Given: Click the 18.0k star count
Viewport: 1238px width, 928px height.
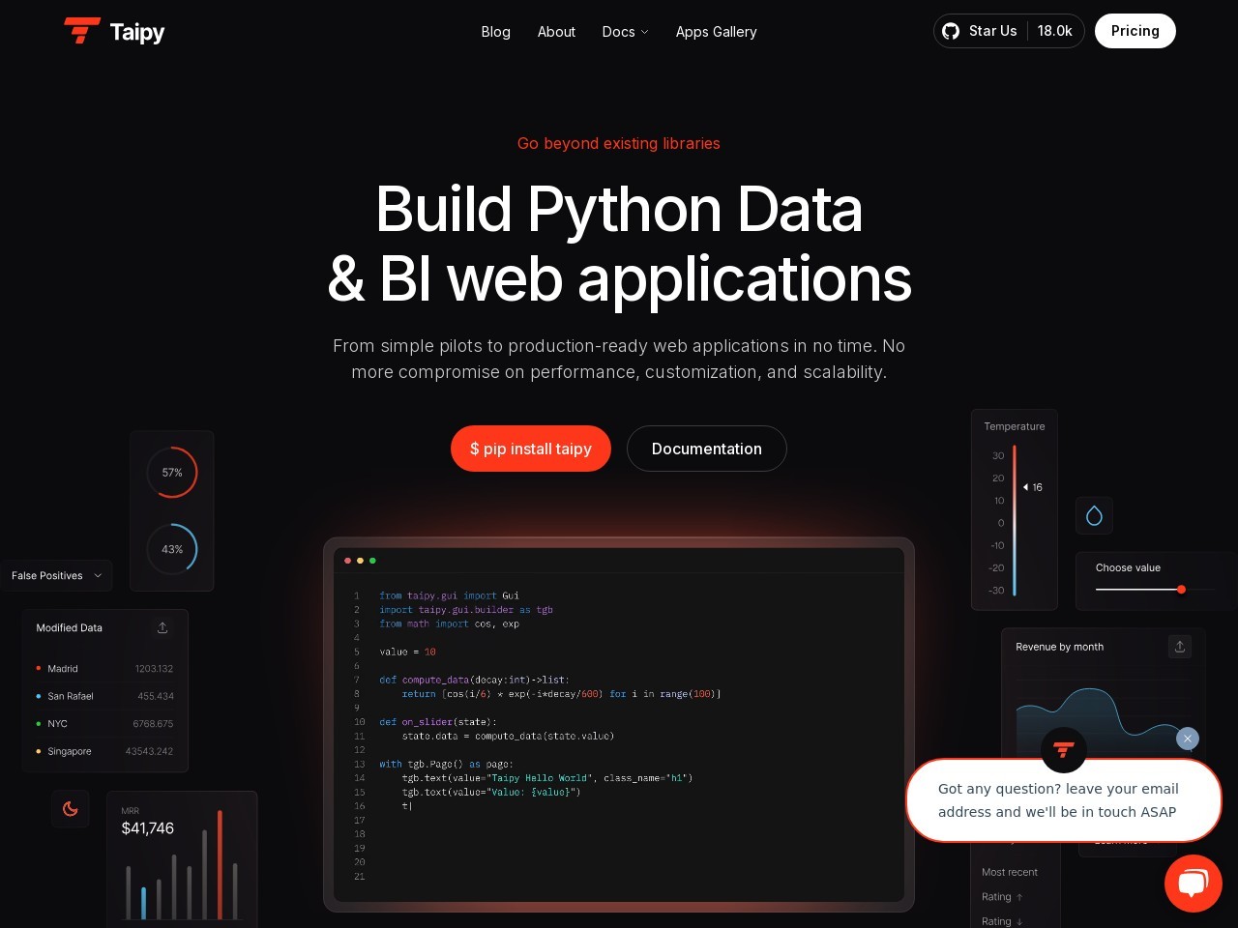Looking at the screenshot, I should coord(1054,31).
